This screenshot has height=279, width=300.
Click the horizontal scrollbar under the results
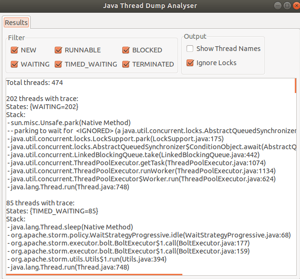pyautogui.click(x=94, y=274)
